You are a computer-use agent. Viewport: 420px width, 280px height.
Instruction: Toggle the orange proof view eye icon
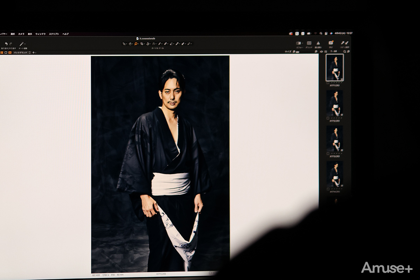pos(10,52)
